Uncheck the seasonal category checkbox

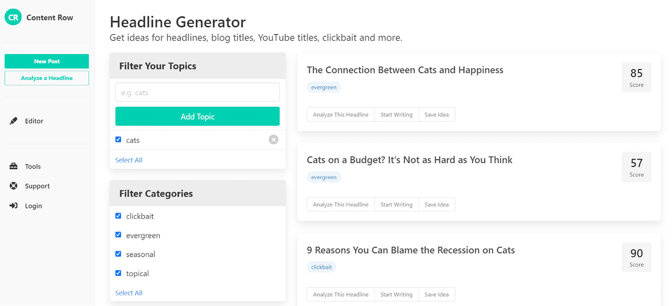[x=118, y=254]
